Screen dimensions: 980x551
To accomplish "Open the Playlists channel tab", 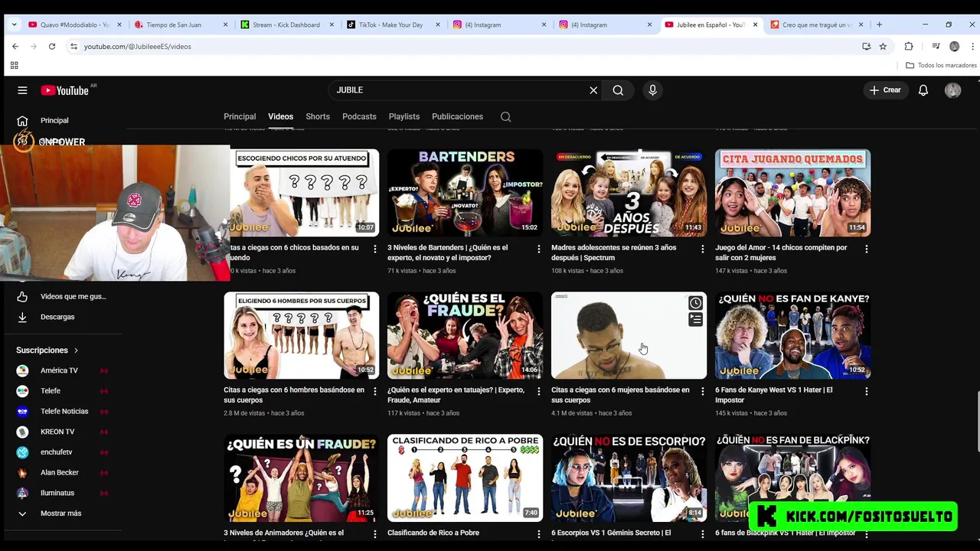I will tap(404, 117).
